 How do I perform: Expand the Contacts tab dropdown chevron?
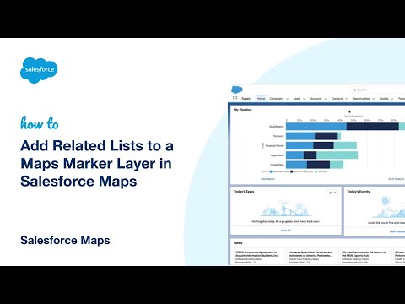click(346, 99)
